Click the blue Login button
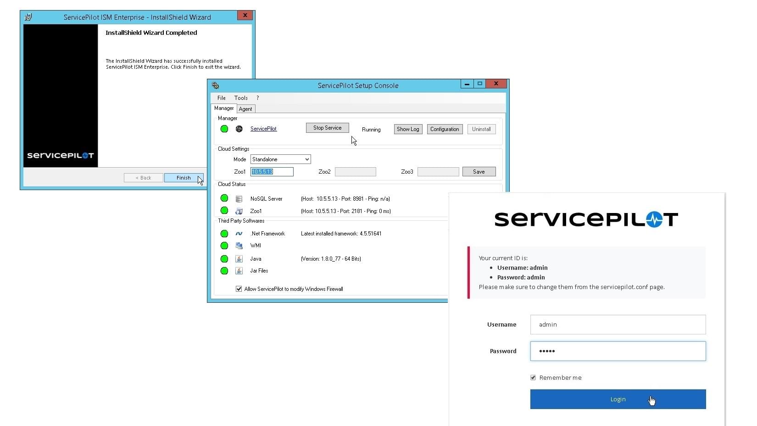This screenshot has height=426, width=757. click(618, 399)
